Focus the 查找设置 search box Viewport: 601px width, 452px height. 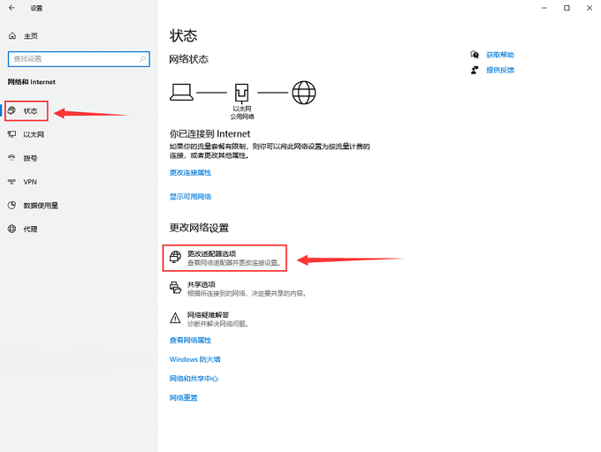(x=79, y=59)
